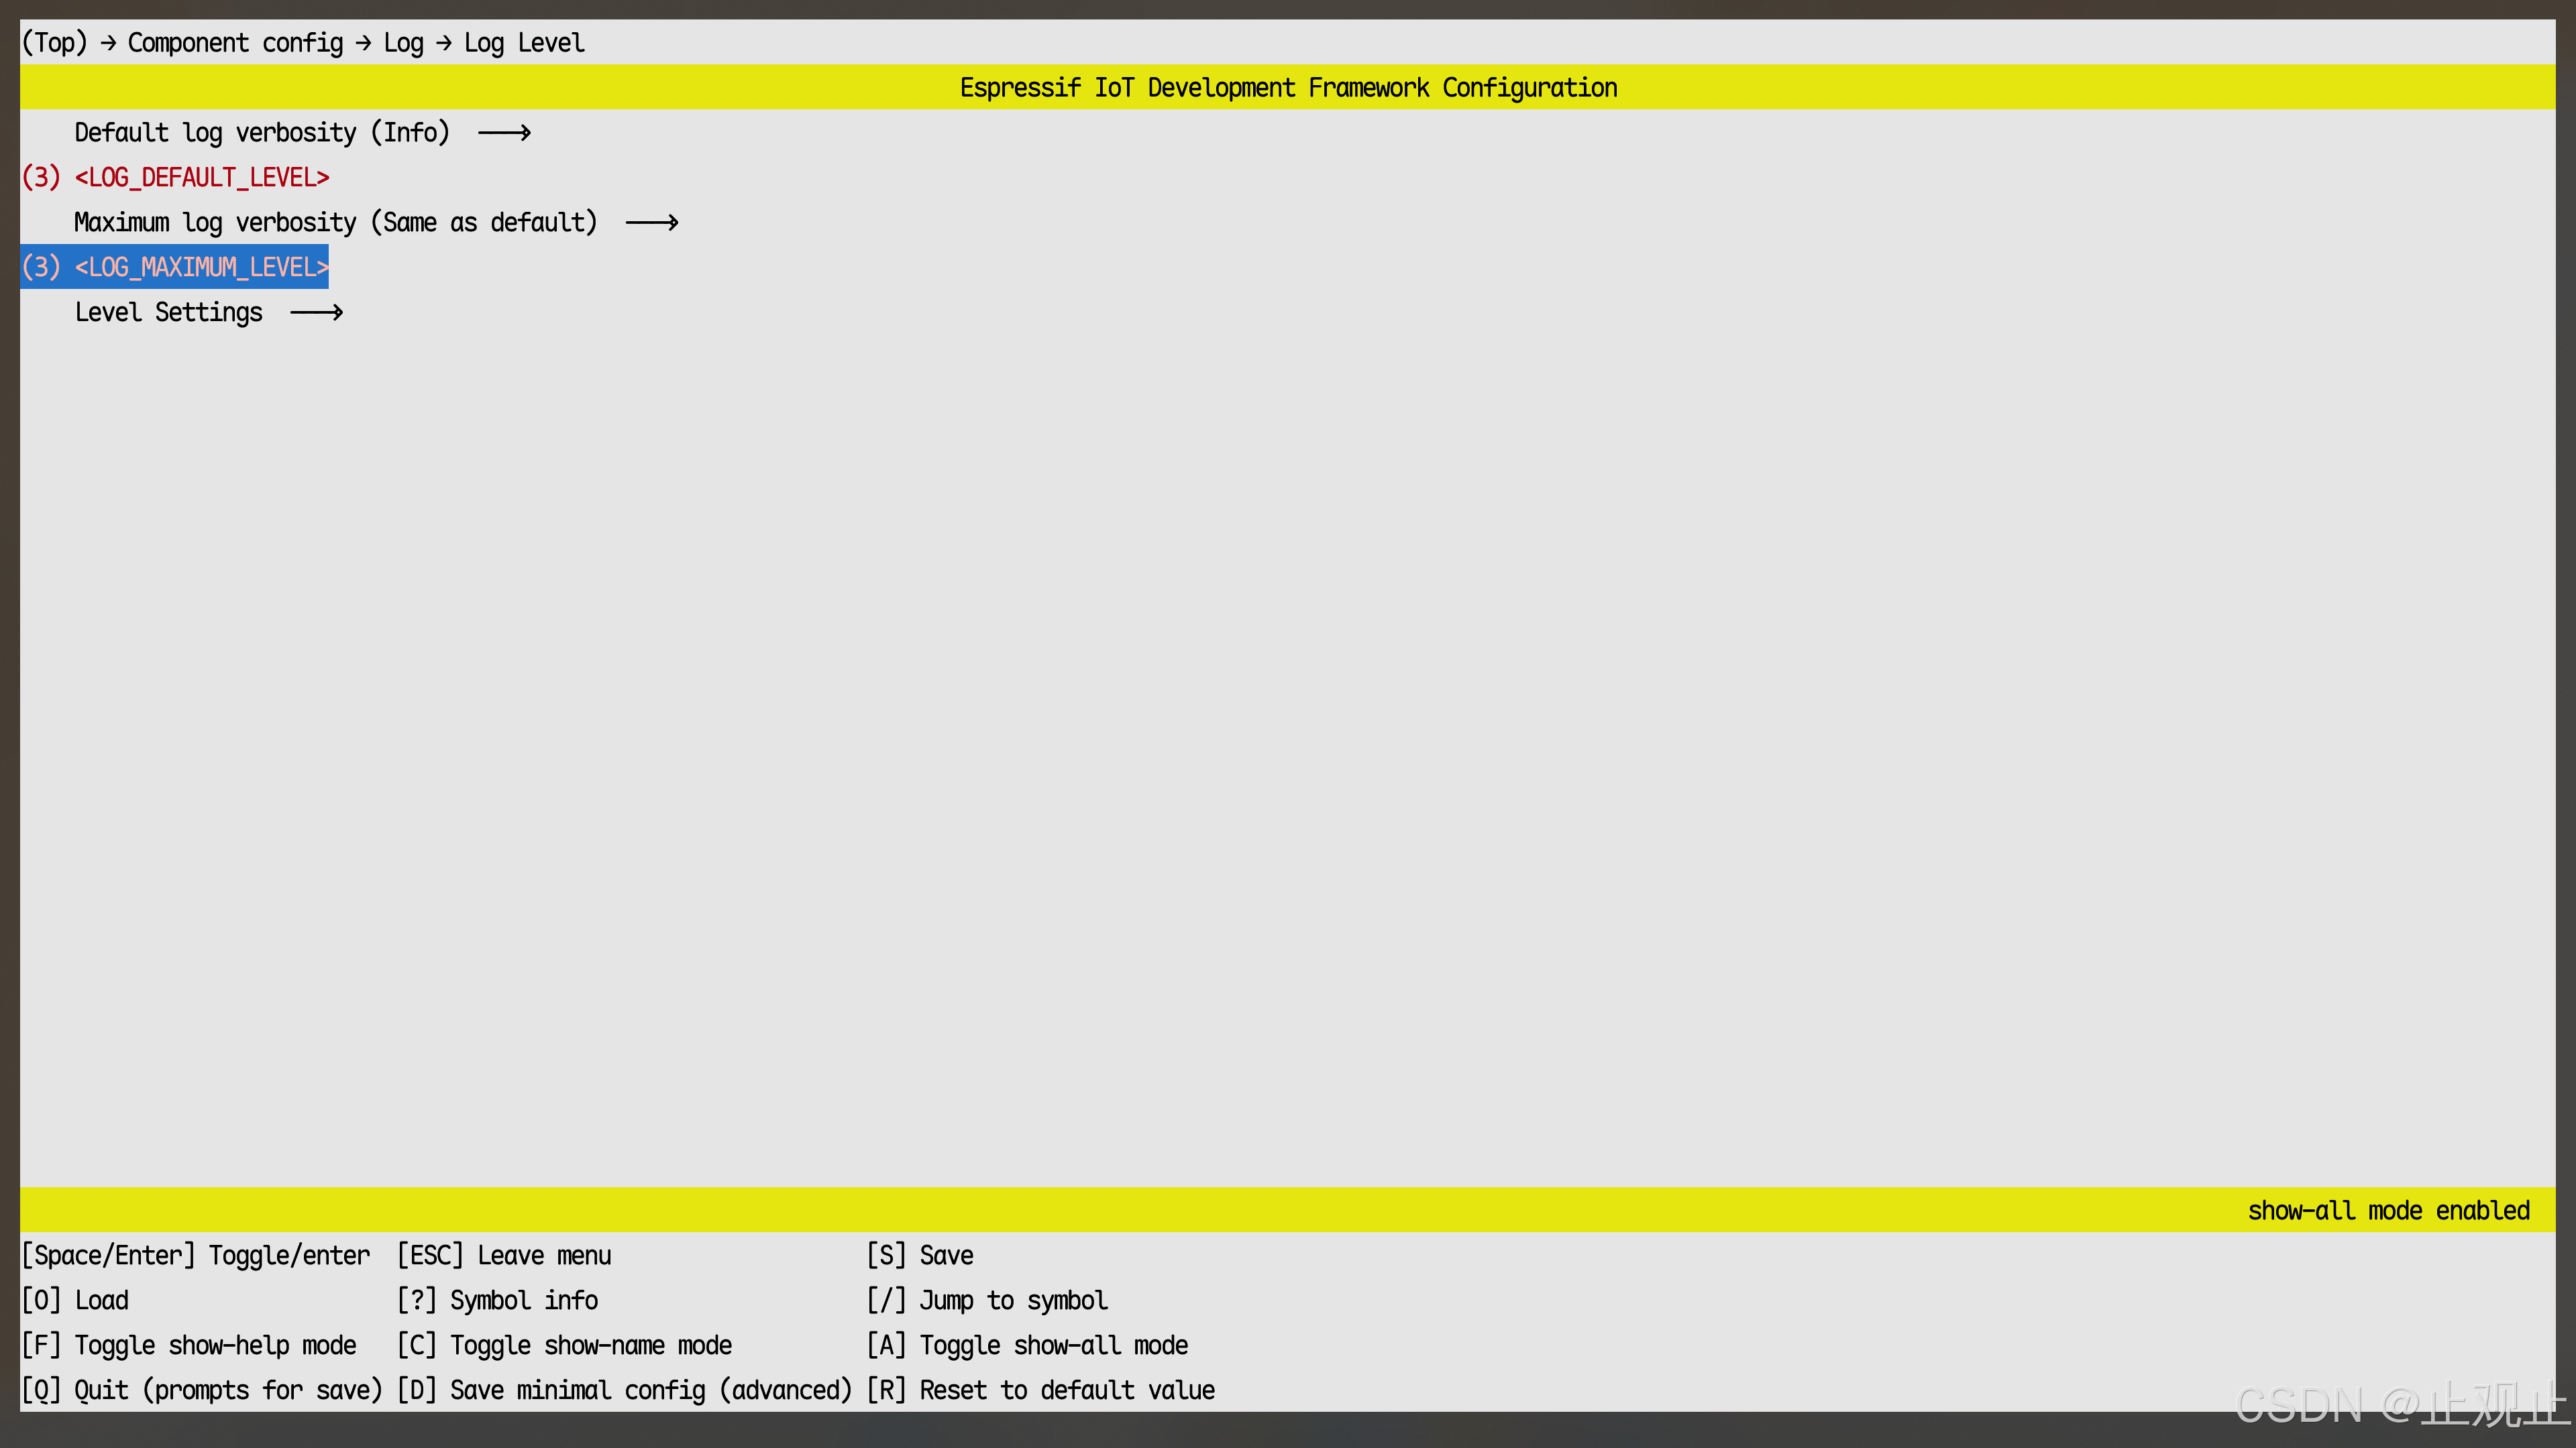Click the [Space/Enter] Toggle/enter hint
The image size is (2576, 1448).
(x=196, y=1256)
